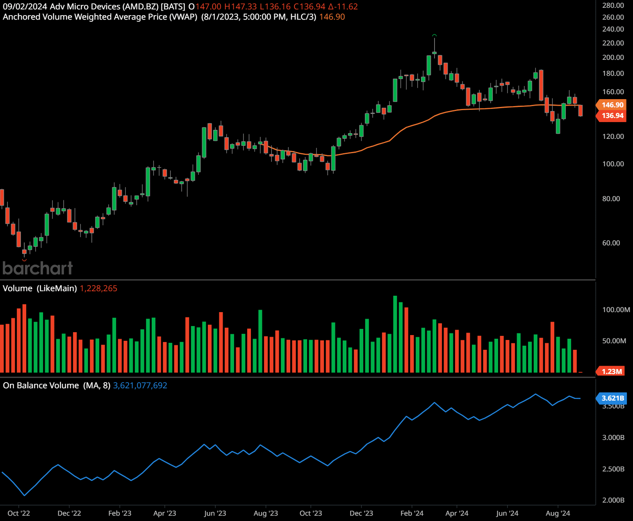Click the red low marker below the lowest candle
The height and width of the screenshot is (521, 633).
point(24,260)
